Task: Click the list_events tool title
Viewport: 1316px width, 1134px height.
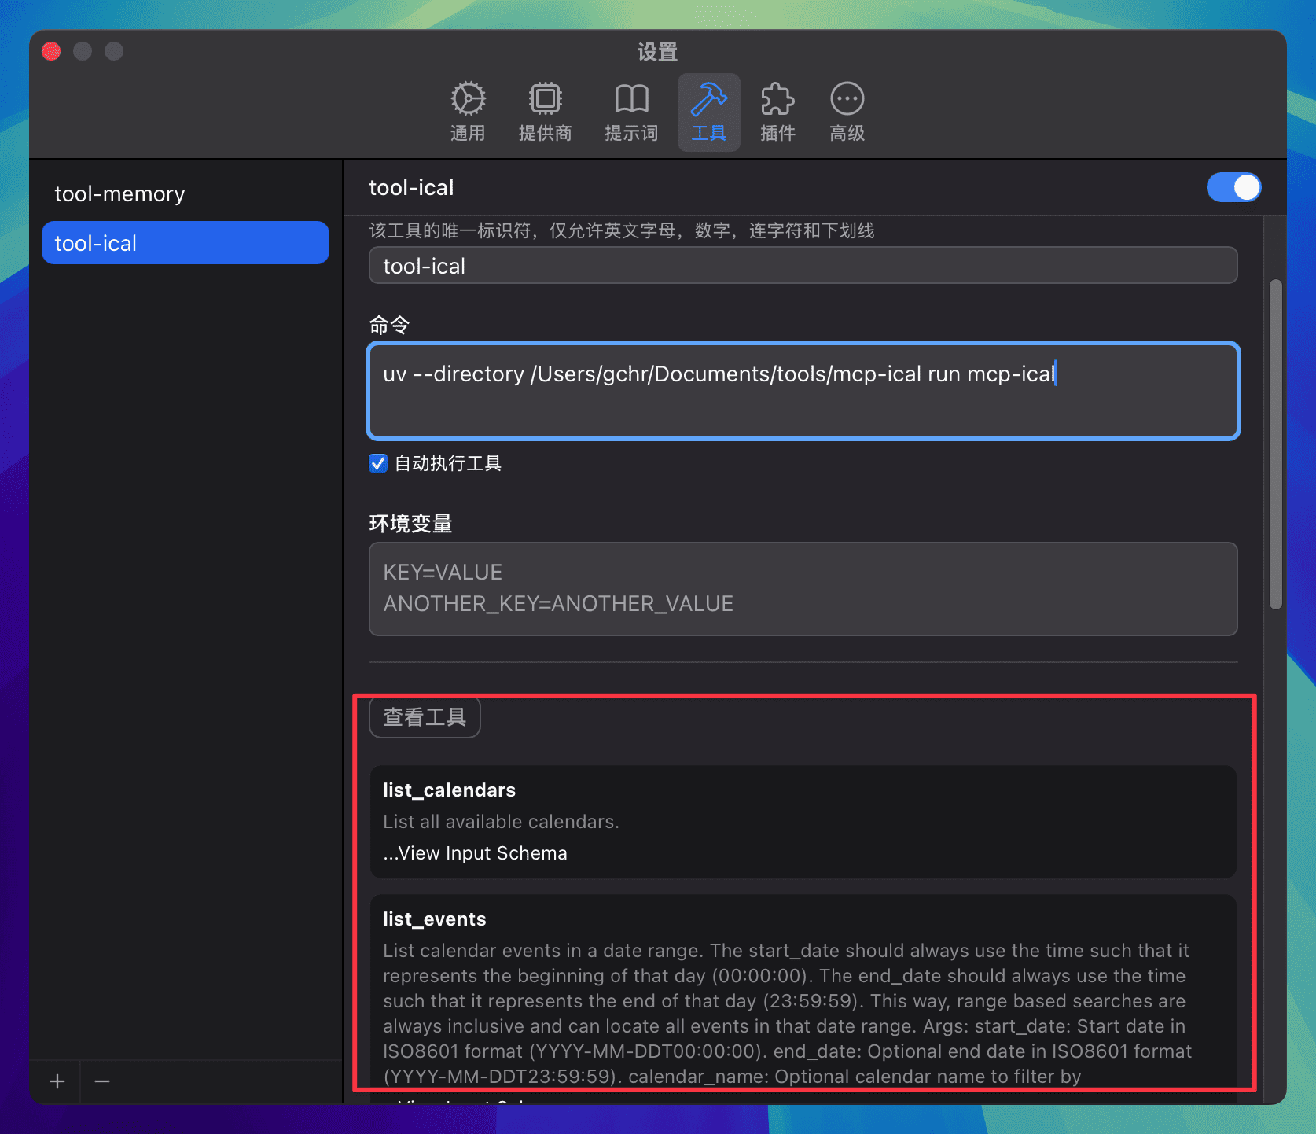Action: pyautogui.click(x=434, y=919)
